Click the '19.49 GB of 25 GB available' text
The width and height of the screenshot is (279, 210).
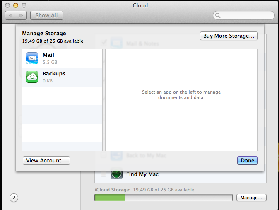(53, 41)
